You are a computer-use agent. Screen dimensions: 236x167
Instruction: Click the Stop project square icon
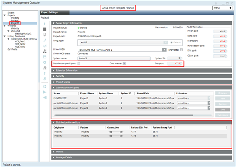[x=44, y=29]
